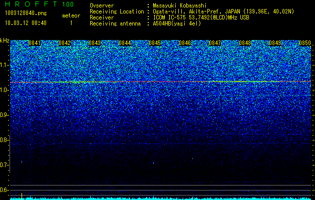Click the cyan signal level strip at bottom
Screen dimensions: 315x200
point(161,198)
